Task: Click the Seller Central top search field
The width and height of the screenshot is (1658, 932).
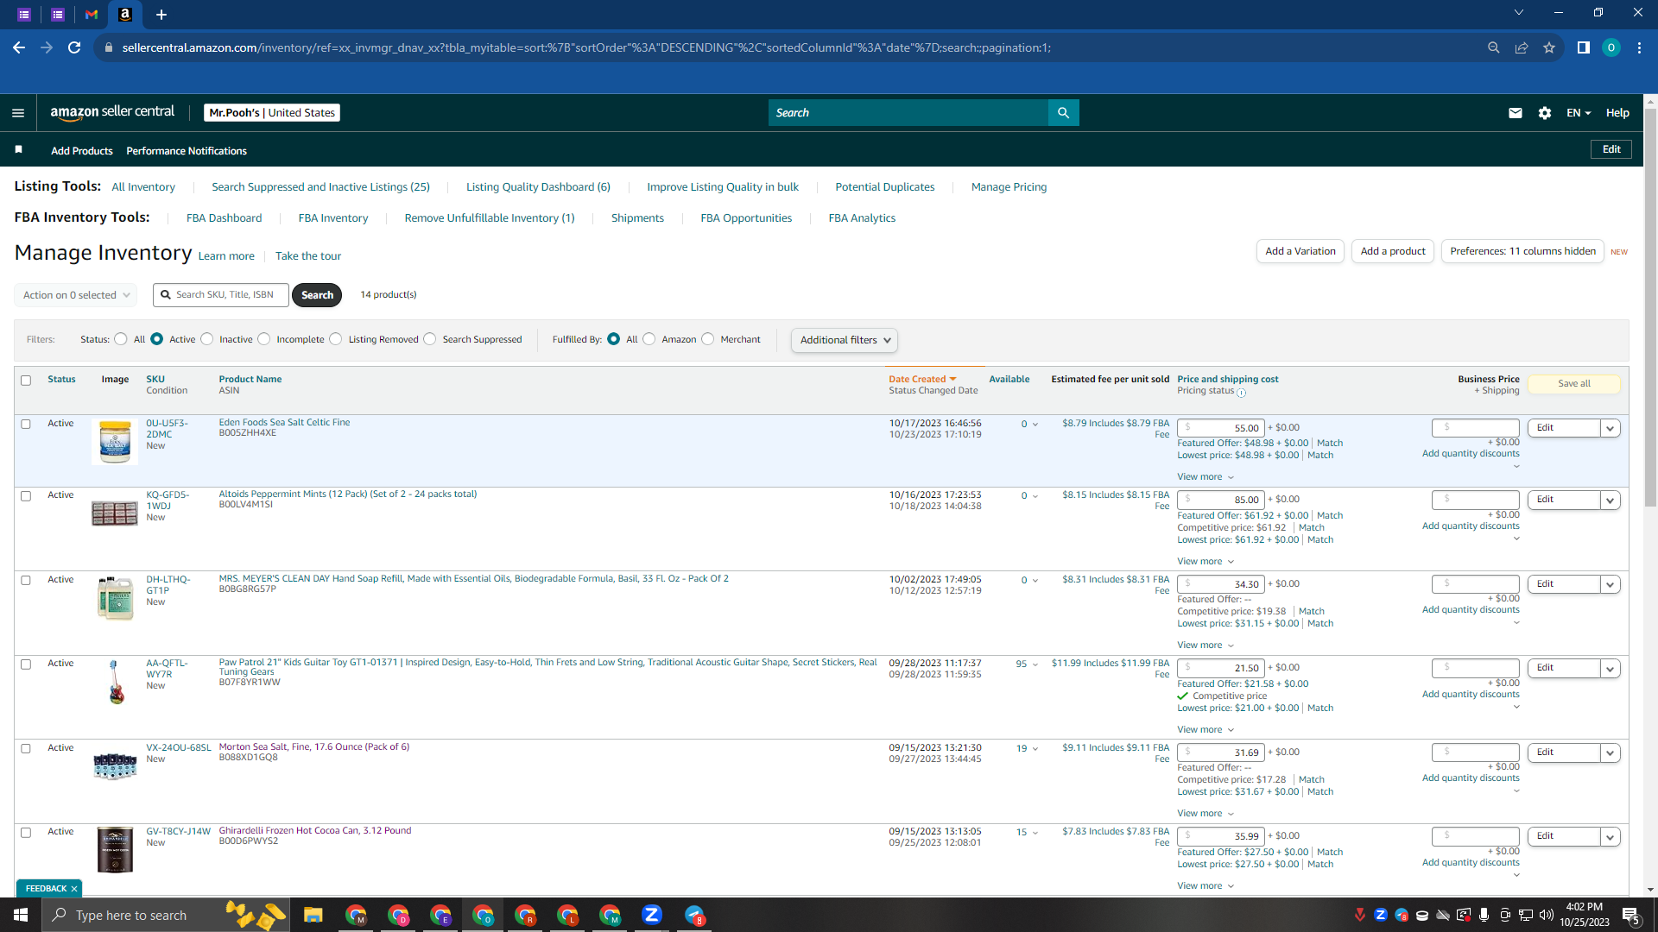Action: point(908,113)
